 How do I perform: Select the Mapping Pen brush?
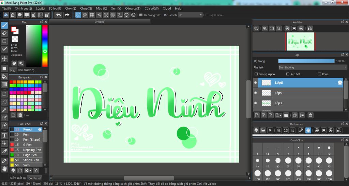click(26, 150)
